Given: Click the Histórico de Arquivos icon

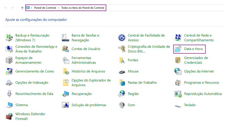Looking at the screenshot, I should [x=66, y=71].
